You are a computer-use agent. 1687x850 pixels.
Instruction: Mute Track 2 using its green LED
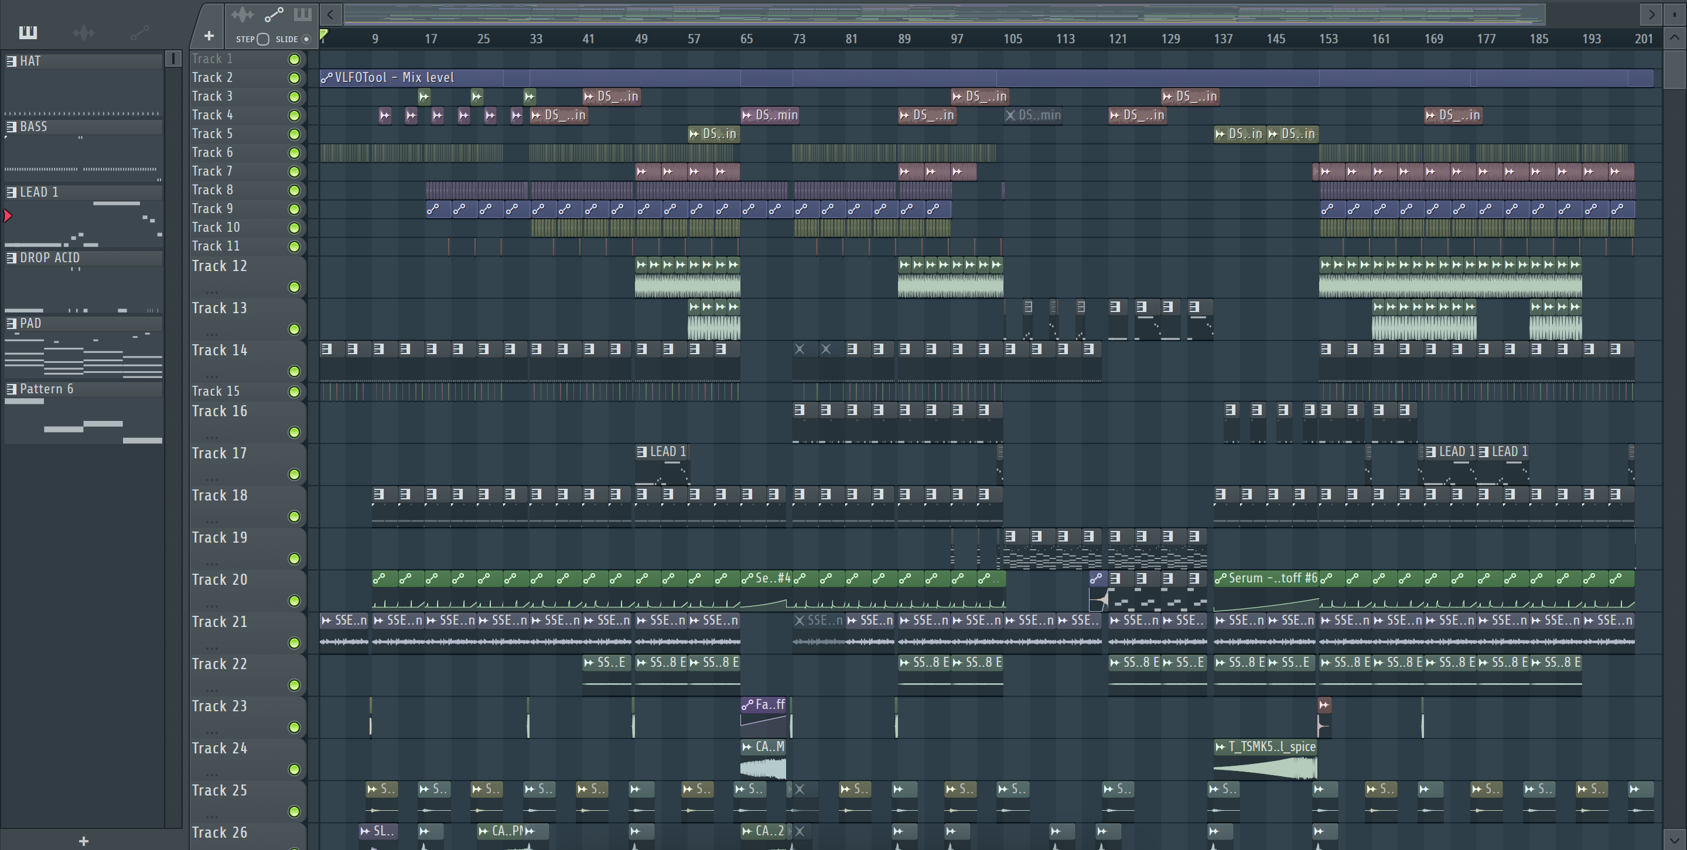[x=295, y=78]
